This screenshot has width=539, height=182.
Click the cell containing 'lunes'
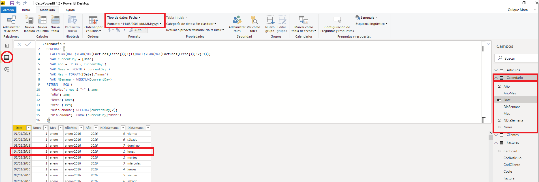(138, 151)
